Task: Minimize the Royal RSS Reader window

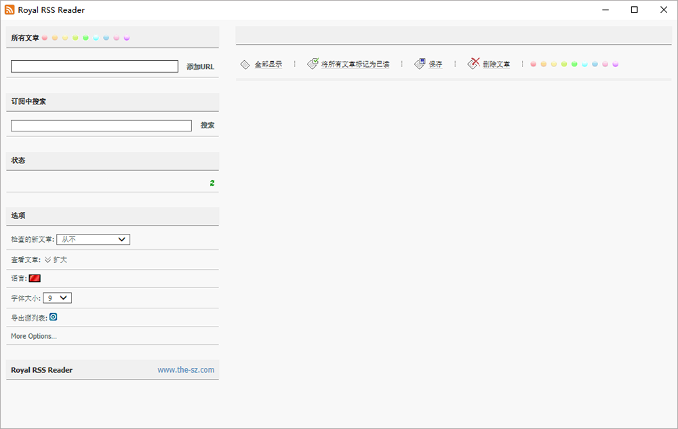Action: [x=605, y=9]
